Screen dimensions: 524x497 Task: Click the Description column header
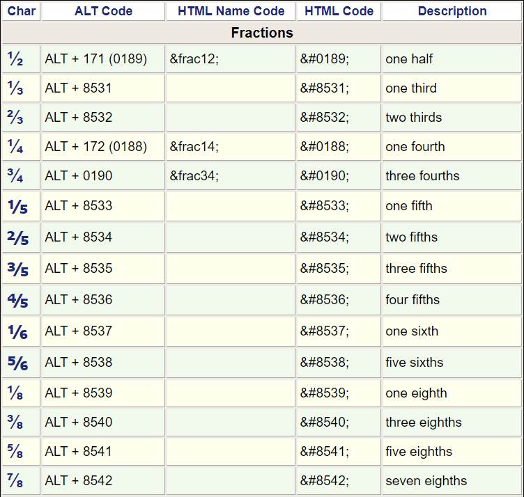point(452,11)
